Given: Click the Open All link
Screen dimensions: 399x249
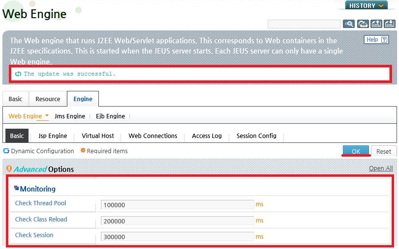Looking at the screenshot, I should pyautogui.click(x=381, y=168).
